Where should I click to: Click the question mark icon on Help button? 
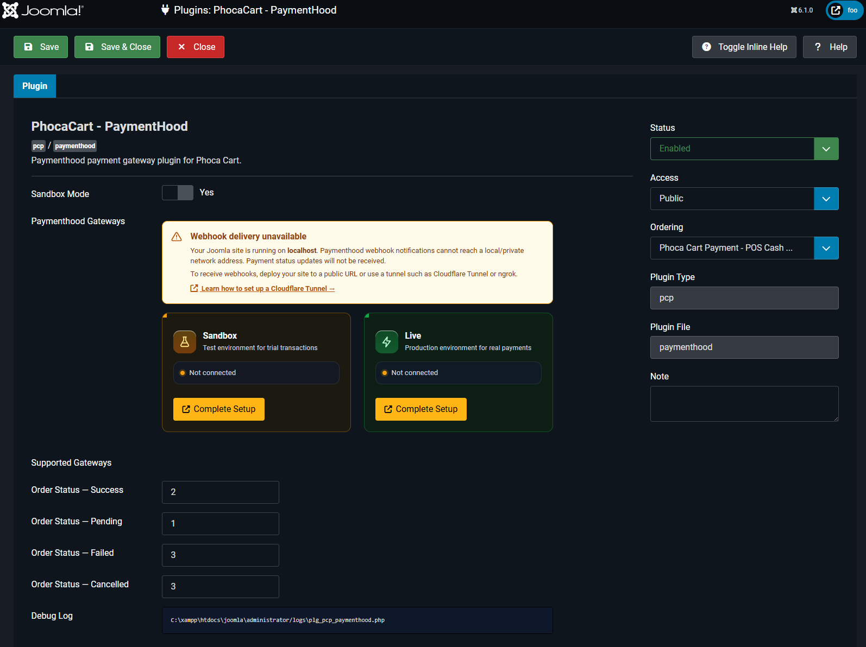pyautogui.click(x=818, y=47)
